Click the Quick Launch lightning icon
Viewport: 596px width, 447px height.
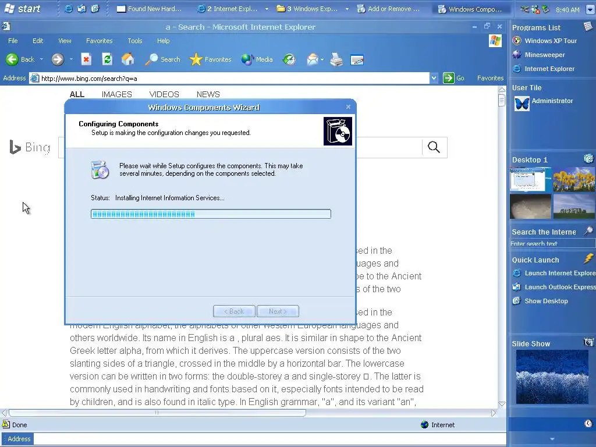pyautogui.click(x=588, y=258)
